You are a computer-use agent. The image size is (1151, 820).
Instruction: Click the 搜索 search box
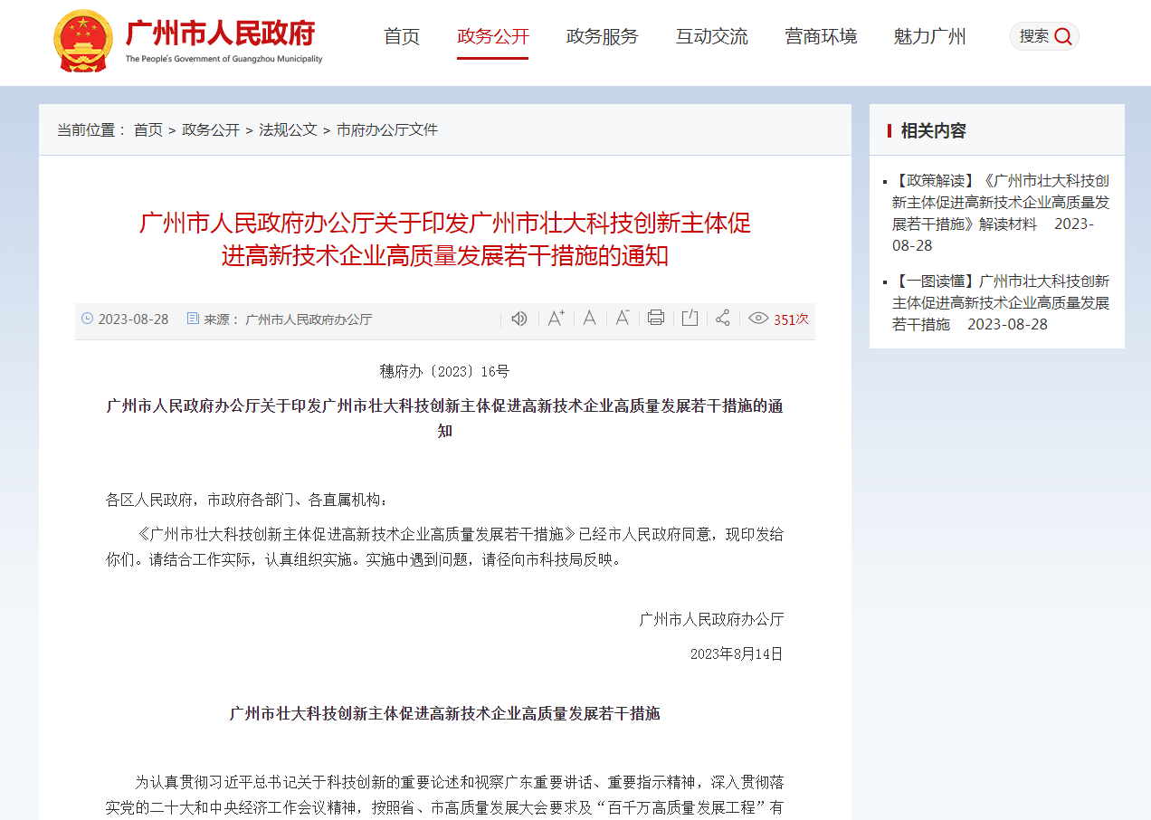pos(1044,36)
